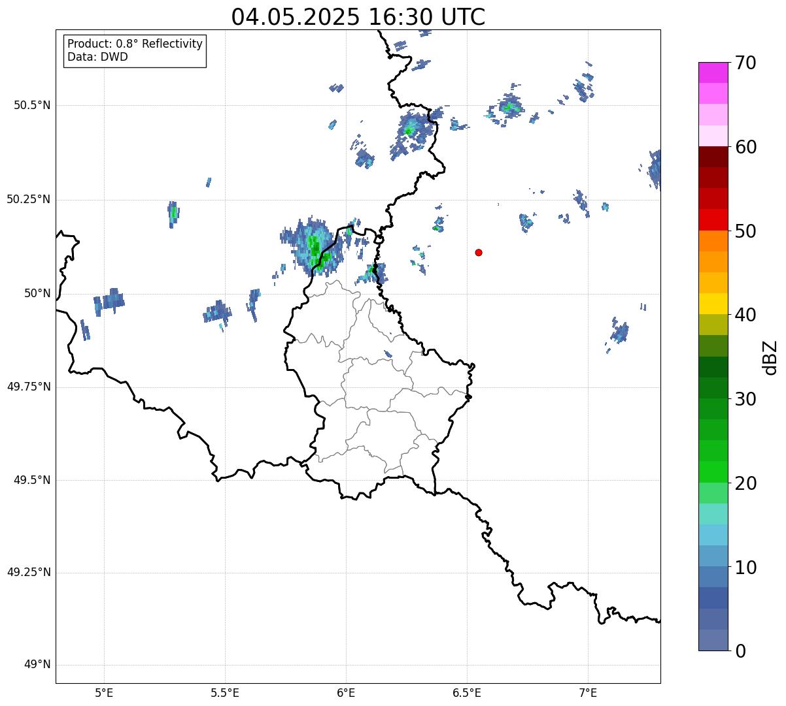Click the 20 tick label on colorbar

point(745,483)
